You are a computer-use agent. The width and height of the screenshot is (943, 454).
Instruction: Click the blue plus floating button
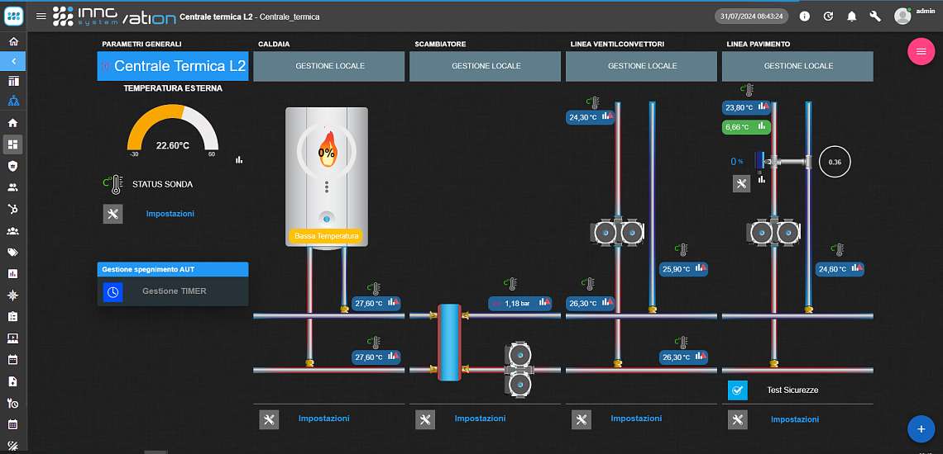pos(921,428)
